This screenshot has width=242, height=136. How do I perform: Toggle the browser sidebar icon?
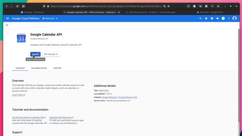click(x=206, y=6)
